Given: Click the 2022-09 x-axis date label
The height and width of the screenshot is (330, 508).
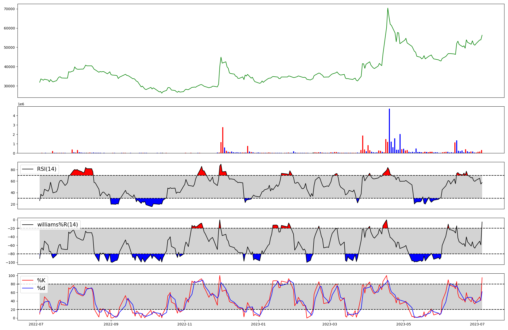Looking at the screenshot, I should 111,324.
